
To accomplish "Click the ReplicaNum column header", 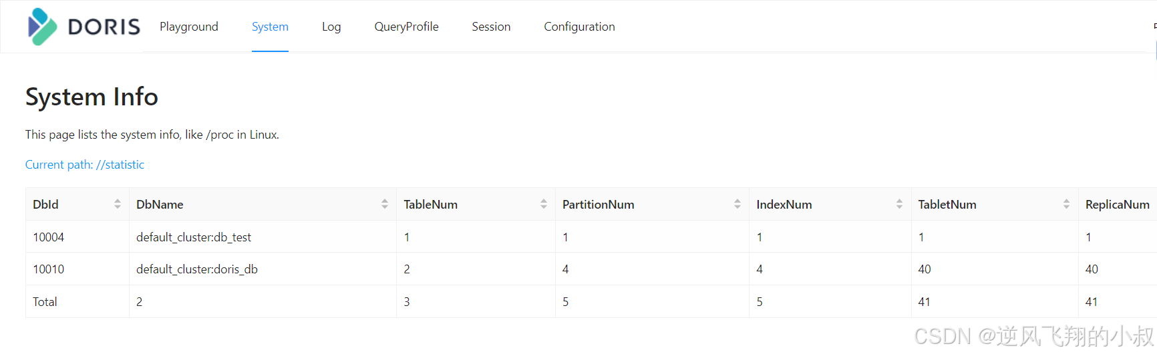I will [1117, 205].
